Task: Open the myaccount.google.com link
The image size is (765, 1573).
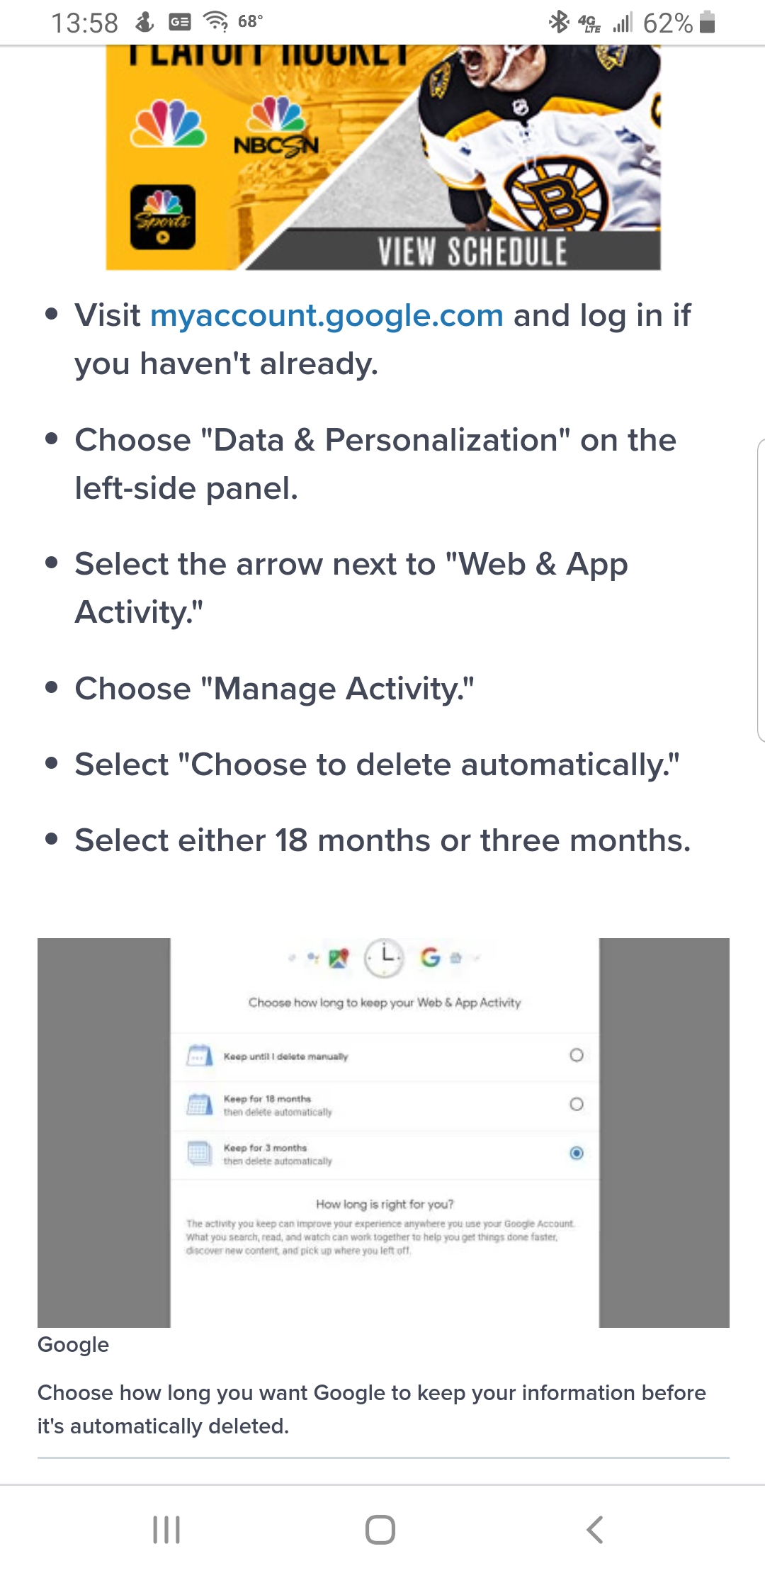Action: point(327,315)
